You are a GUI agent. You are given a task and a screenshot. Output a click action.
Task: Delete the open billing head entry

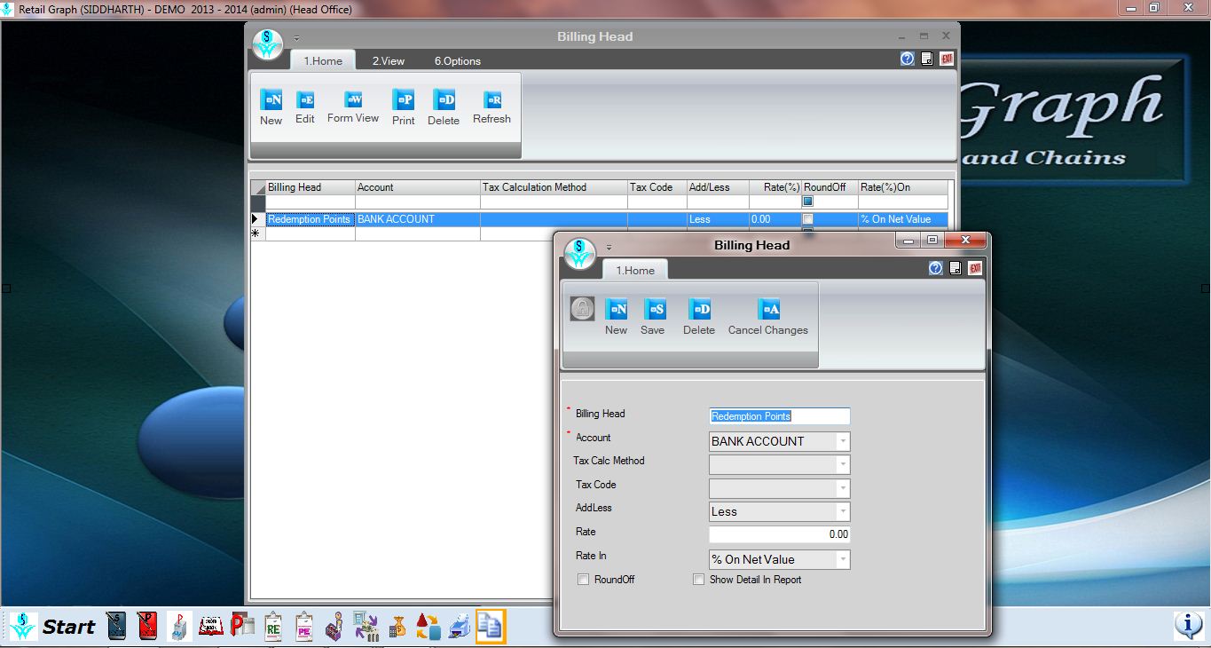tap(698, 316)
